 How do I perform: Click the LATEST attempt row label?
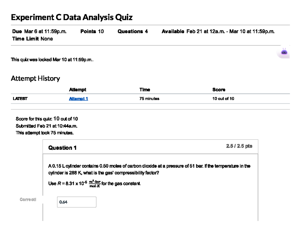pos(20,98)
